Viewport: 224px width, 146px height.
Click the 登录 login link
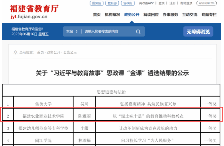click(162, 3)
